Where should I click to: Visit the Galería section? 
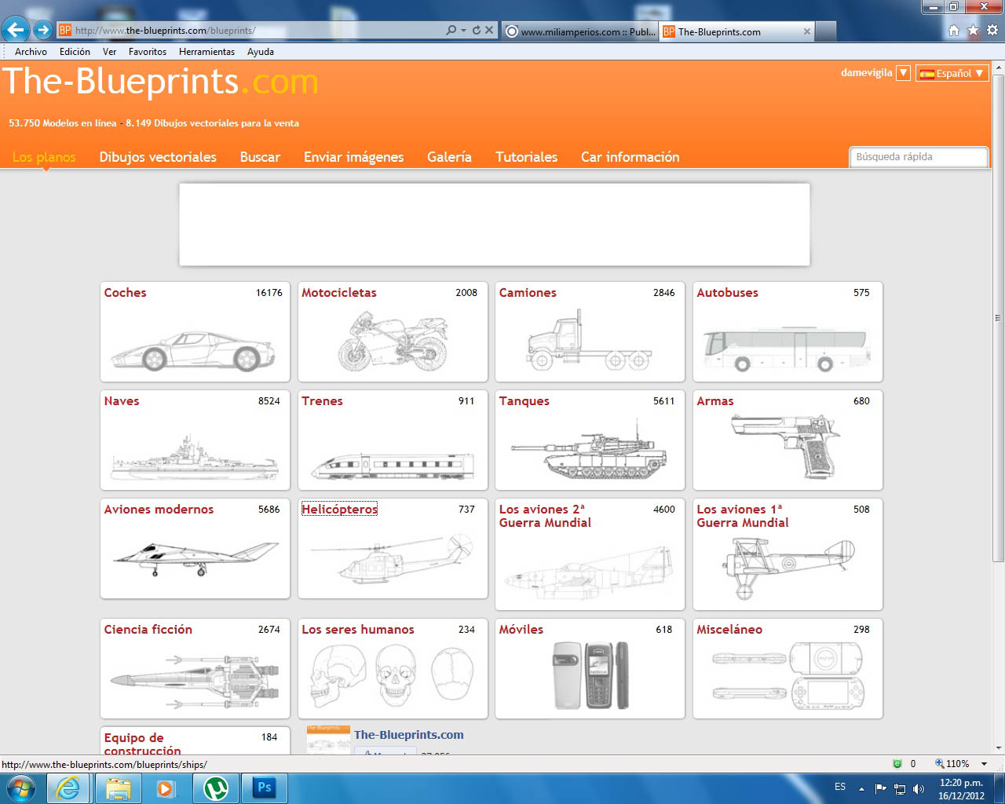coord(449,157)
